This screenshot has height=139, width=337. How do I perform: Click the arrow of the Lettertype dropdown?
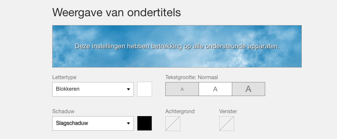click(128, 89)
